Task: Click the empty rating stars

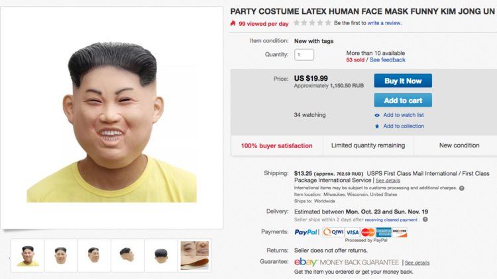Action: tap(312, 23)
